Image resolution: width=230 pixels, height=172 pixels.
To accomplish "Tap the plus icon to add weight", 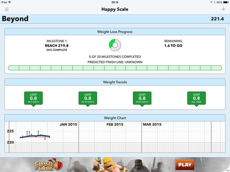I will point(223,9).
